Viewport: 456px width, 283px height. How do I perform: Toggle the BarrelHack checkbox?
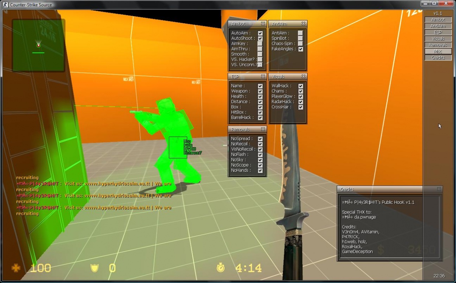(x=260, y=118)
